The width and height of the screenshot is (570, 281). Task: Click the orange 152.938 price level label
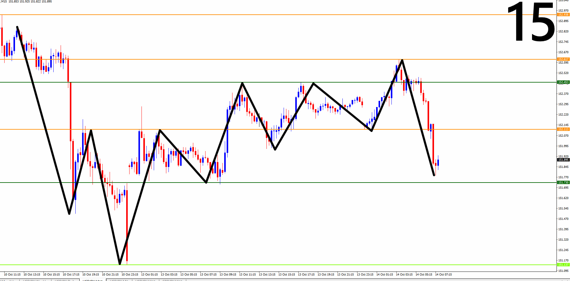tap(563, 15)
